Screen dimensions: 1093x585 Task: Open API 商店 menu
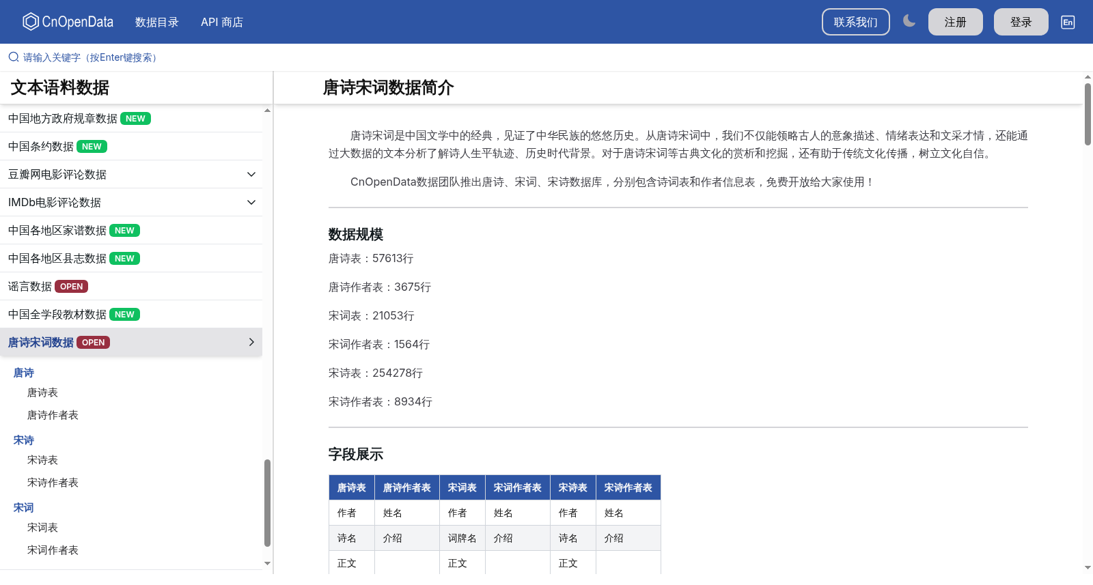pyautogui.click(x=222, y=22)
